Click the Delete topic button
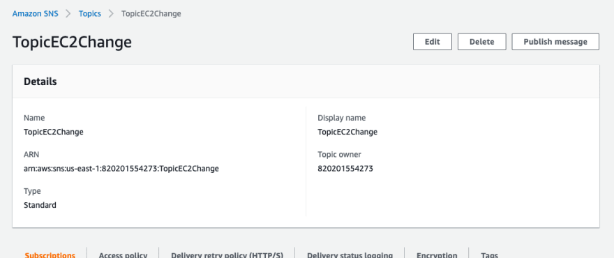This screenshot has width=614, height=258. coord(481,42)
